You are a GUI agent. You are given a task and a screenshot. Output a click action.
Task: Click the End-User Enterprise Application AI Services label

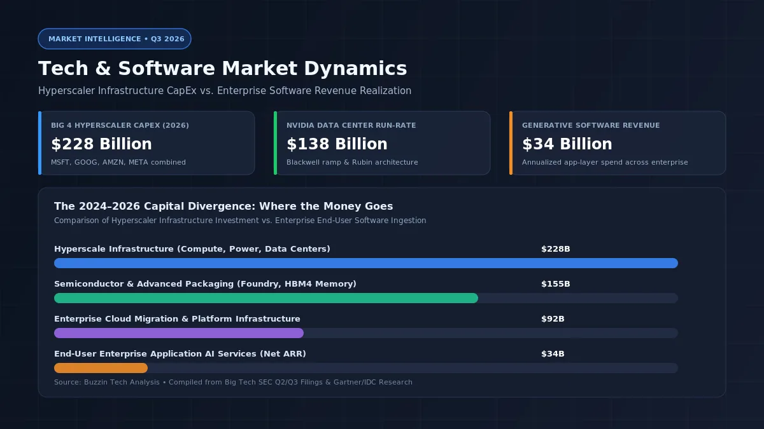[x=180, y=354]
